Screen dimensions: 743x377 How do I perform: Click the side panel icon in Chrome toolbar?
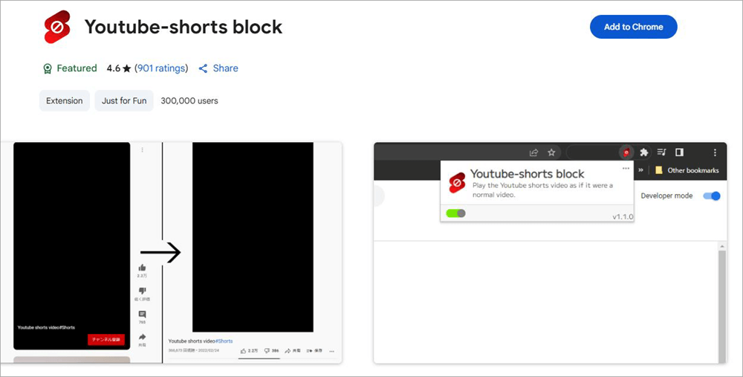tap(679, 152)
